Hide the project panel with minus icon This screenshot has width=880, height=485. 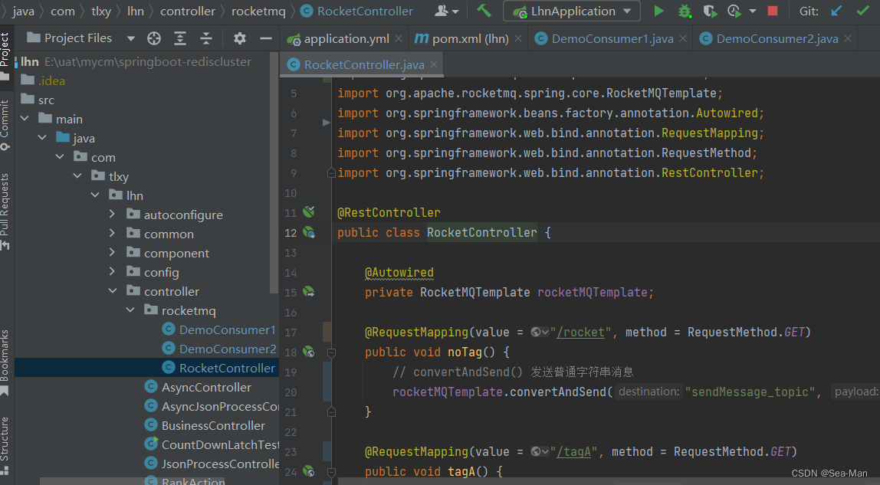pos(266,38)
